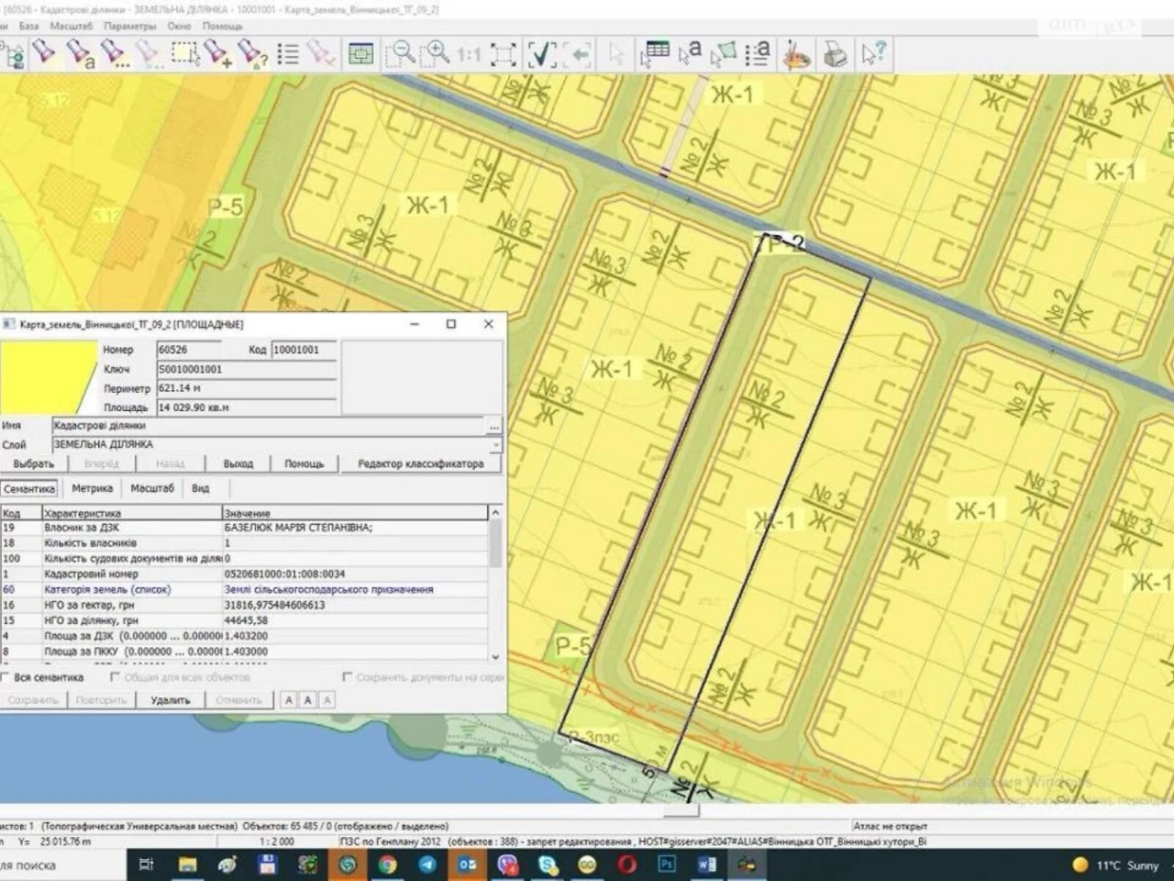Open the attribute table tool
Image resolution: width=1174 pixels, height=881 pixels.
(x=655, y=53)
